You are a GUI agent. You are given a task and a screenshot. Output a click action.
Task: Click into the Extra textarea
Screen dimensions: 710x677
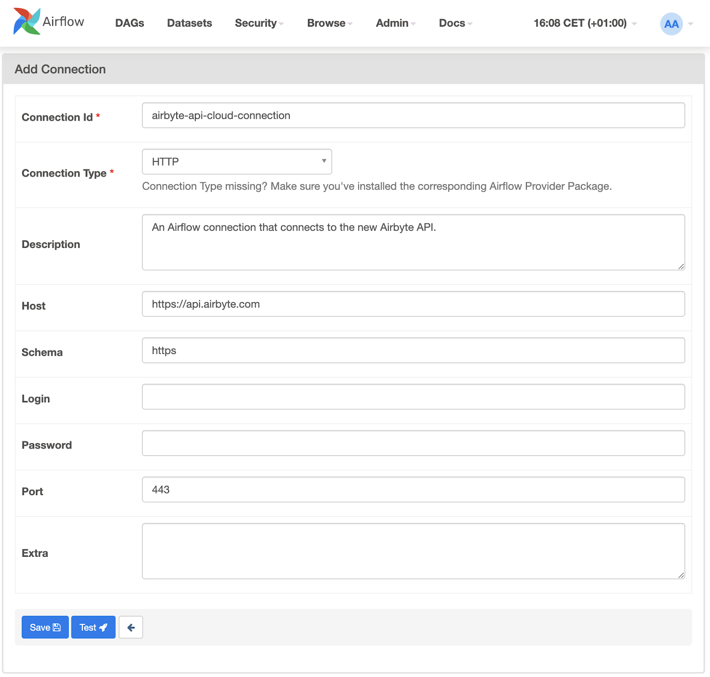(x=414, y=551)
